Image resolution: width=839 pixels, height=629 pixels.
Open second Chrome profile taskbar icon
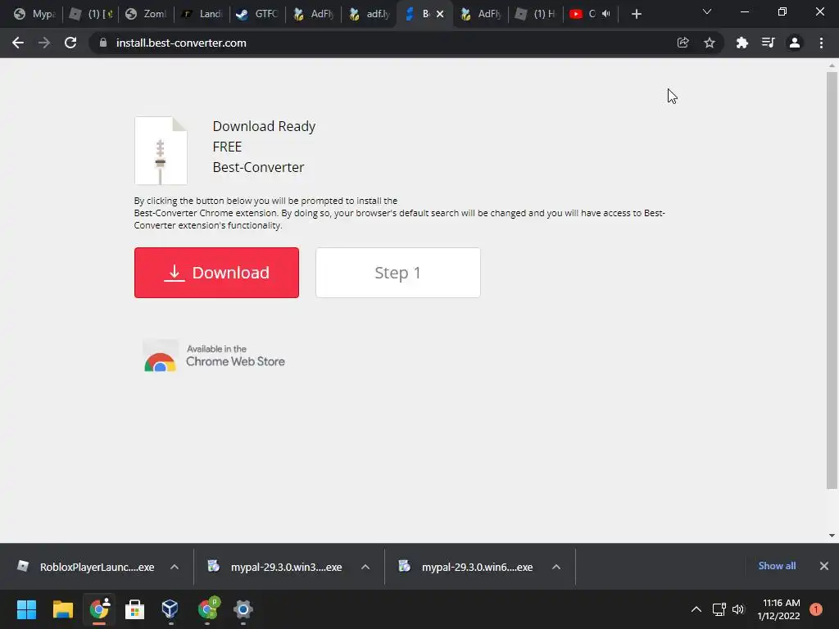(x=207, y=609)
